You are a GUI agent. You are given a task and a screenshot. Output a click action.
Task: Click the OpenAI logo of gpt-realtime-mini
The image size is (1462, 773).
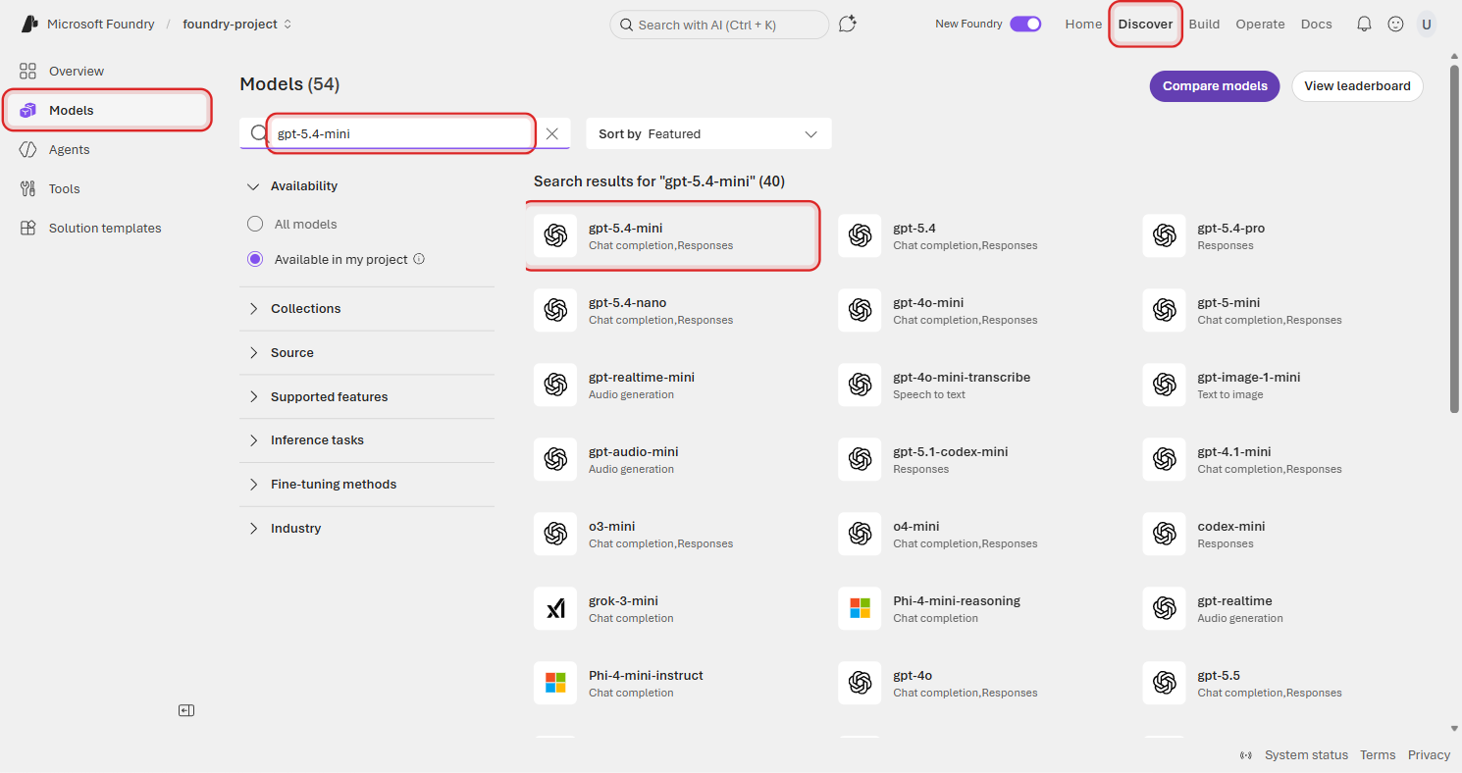(x=555, y=385)
